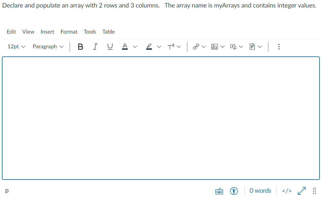The height and width of the screenshot is (199, 322).
Task: Open the Paragraph style dropdown
Action: [x=48, y=46]
